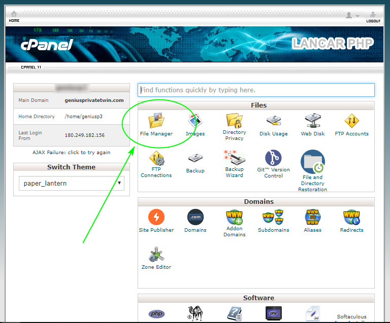Click the Switch Theme panel header
The height and width of the screenshot is (323, 390).
click(x=72, y=167)
